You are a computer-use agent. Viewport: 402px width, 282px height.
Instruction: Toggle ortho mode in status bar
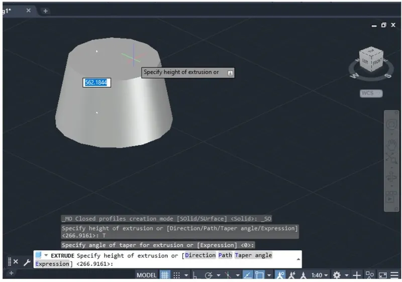196,275
